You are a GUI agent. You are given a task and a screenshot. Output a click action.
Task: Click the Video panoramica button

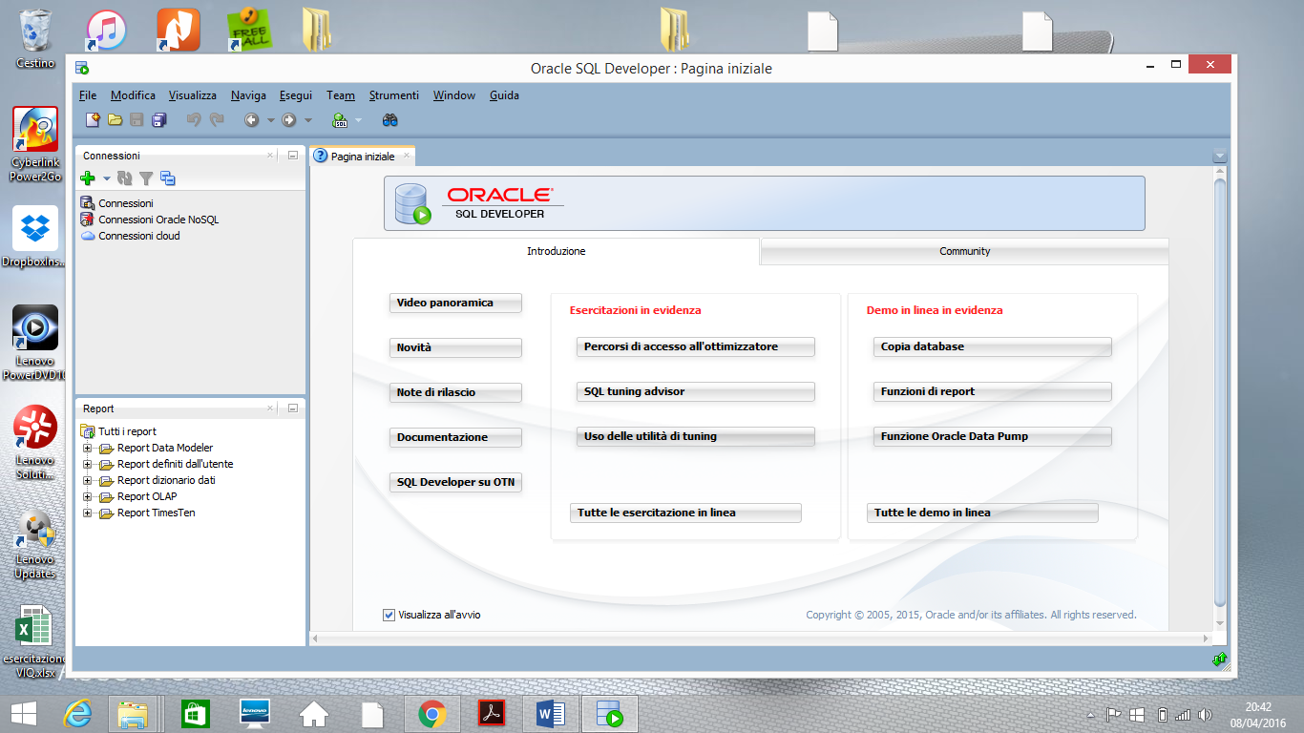pos(455,303)
